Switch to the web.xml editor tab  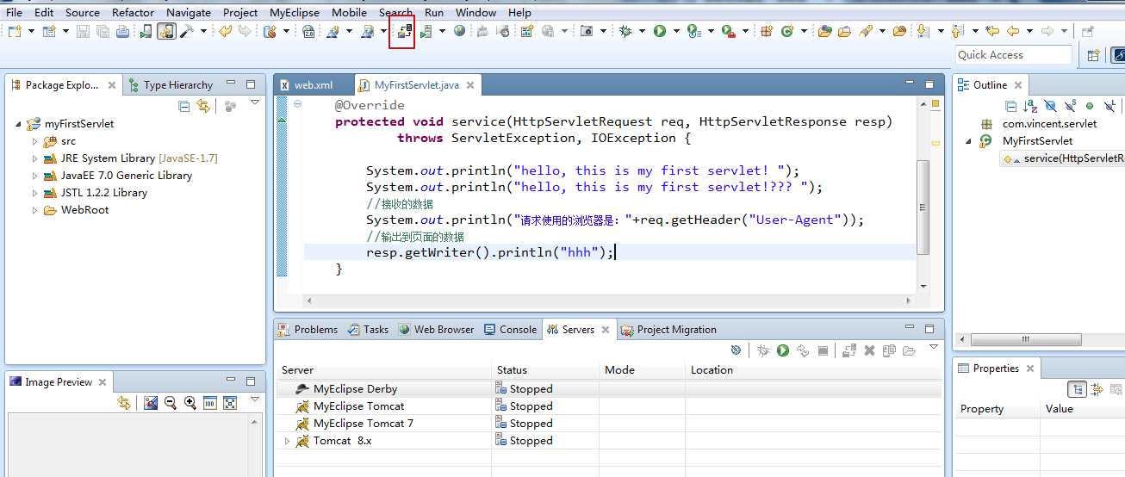coord(314,85)
